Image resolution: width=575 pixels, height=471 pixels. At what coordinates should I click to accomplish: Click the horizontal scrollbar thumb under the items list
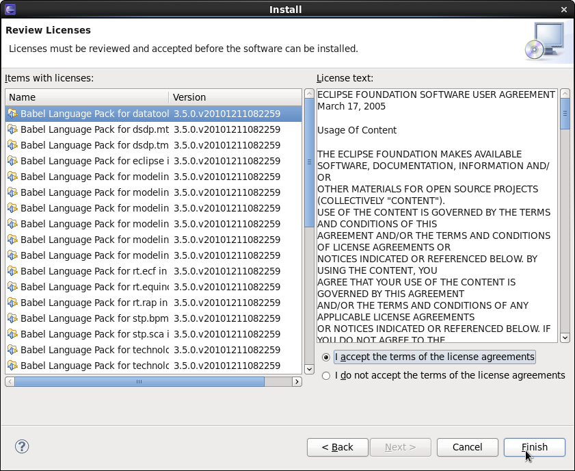pyautogui.click(x=139, y=382)
